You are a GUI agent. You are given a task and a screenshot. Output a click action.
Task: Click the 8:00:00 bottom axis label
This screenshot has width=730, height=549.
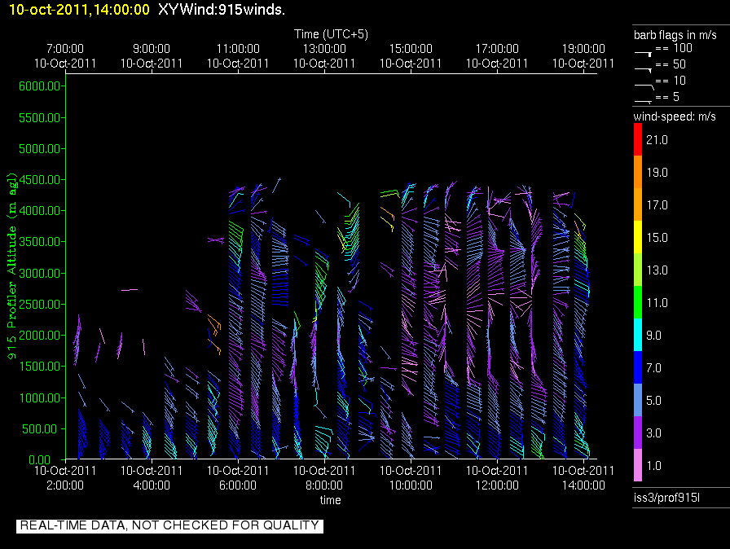(324, 485)
